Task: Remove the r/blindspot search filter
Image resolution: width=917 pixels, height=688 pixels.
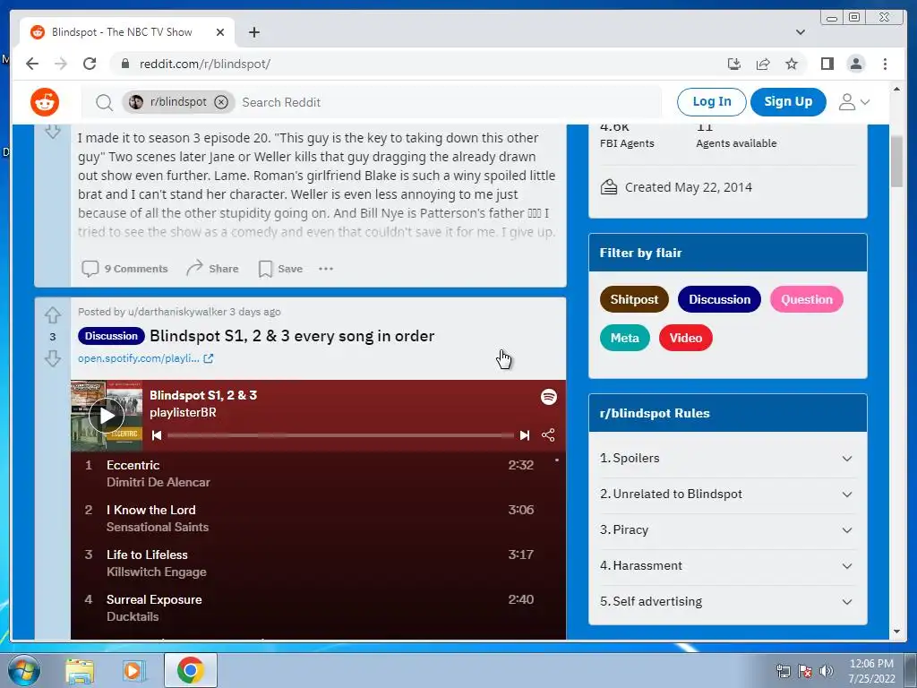Action: (x=221, y=102)
